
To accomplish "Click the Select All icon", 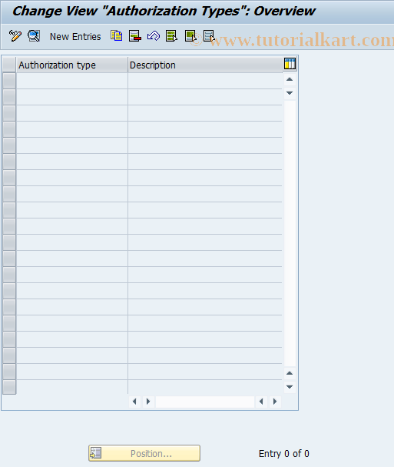I will [171, 36].
